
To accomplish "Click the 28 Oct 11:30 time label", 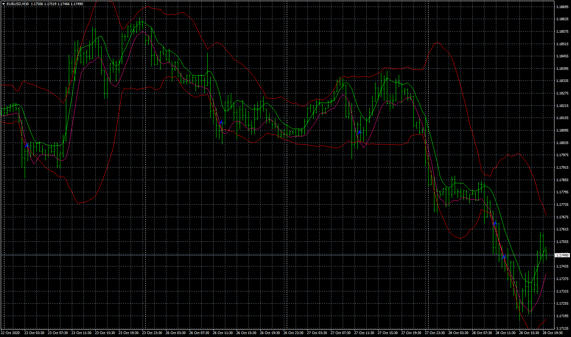I will pyautogui.click(x=505, y=333).
